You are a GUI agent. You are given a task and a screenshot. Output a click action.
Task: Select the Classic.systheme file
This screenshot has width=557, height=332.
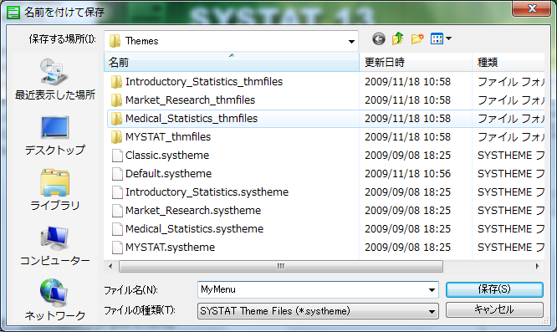tap(167, 156)
